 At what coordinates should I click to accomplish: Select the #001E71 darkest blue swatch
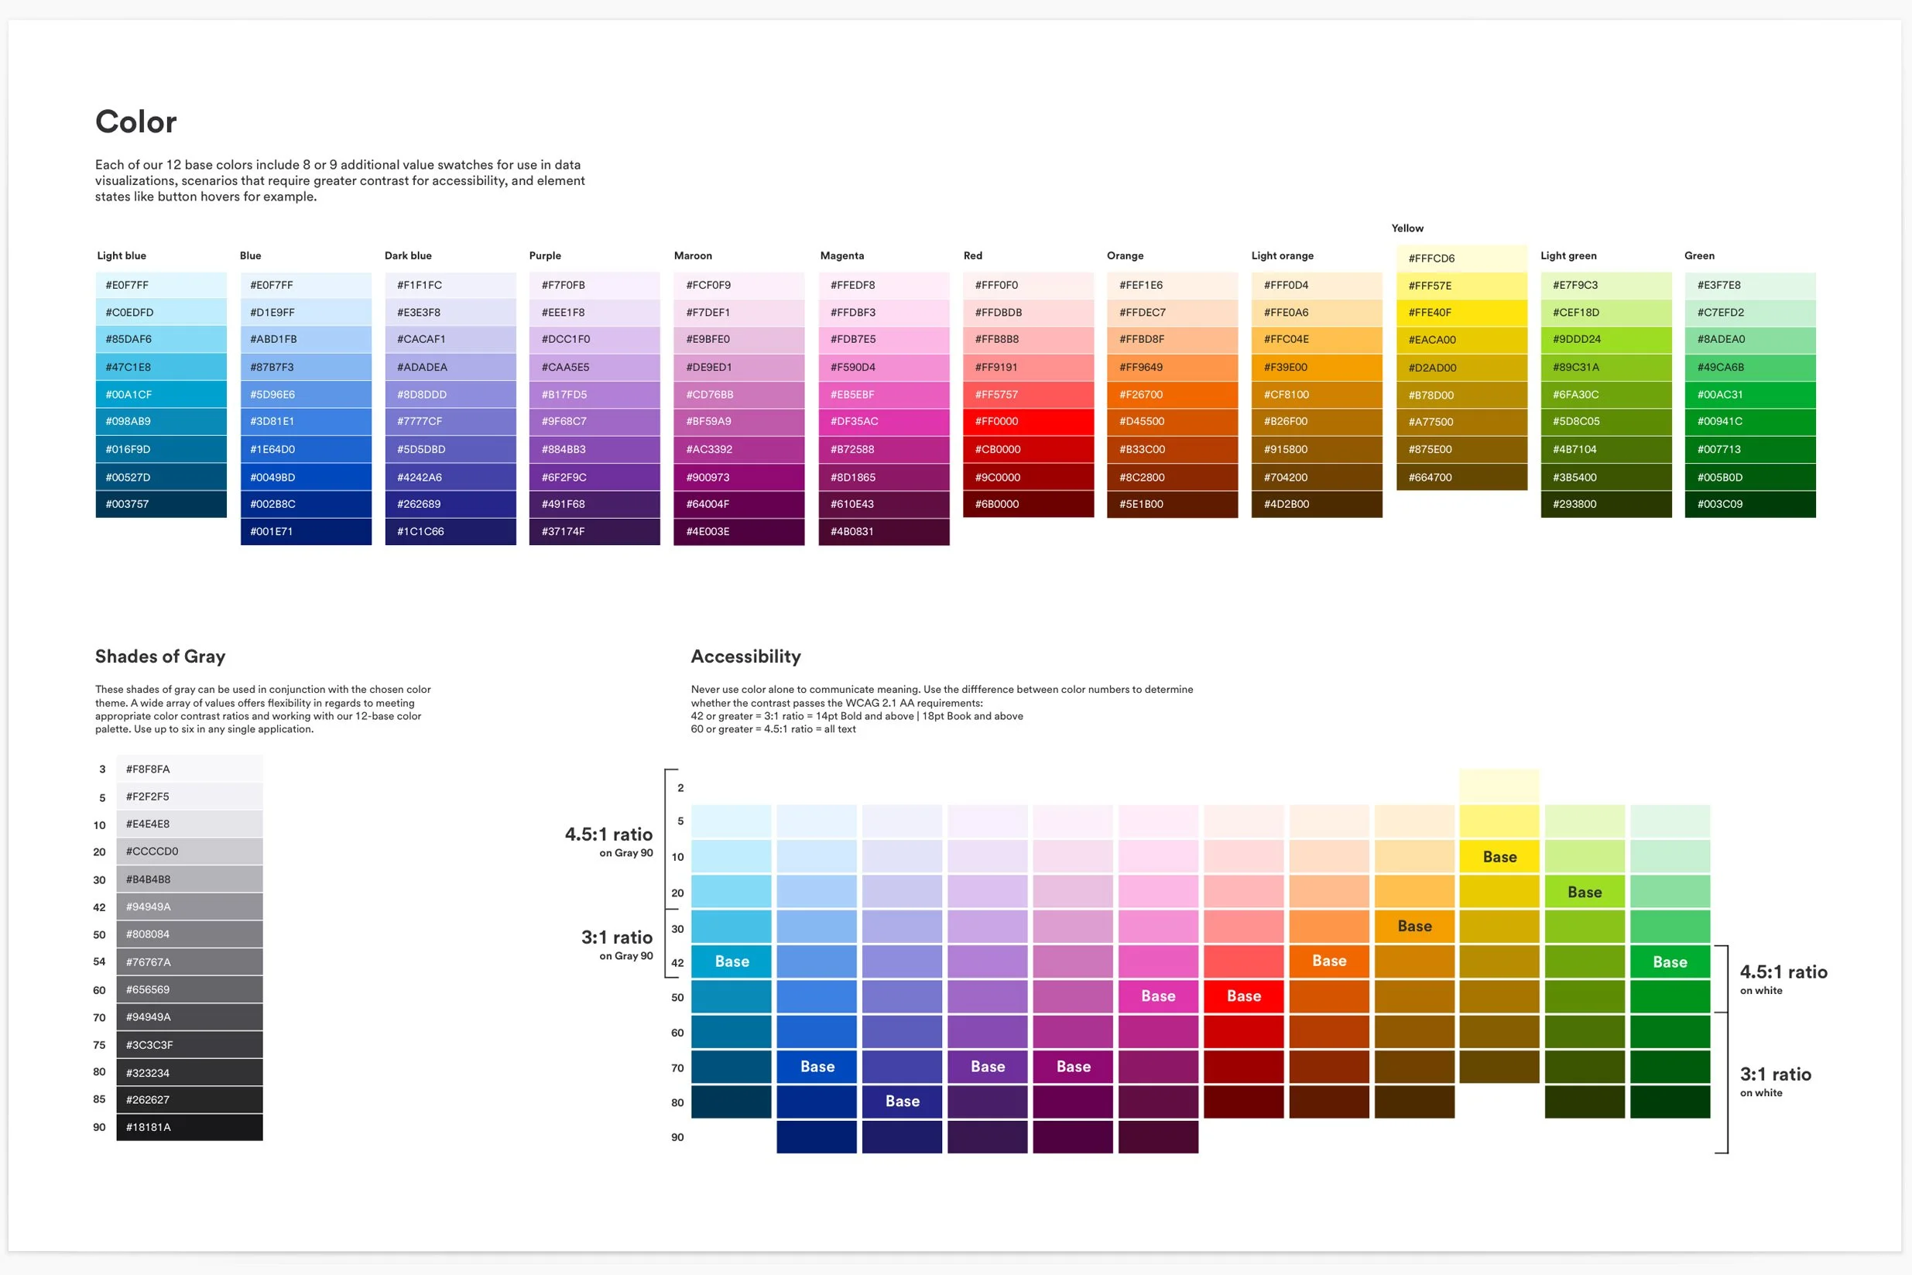[306, 532]
